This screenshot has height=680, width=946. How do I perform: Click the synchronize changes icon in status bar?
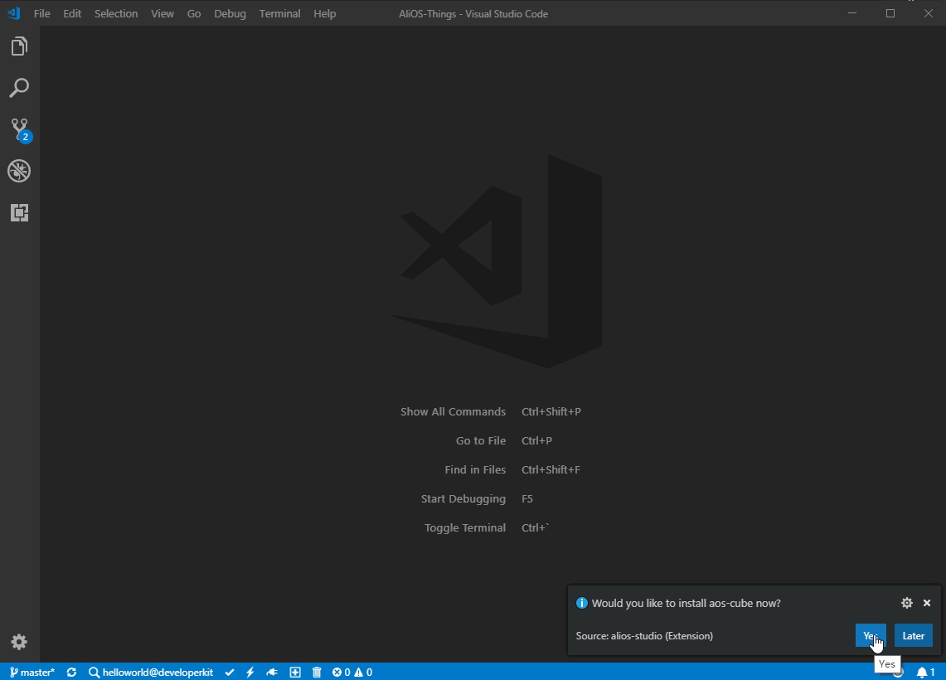(x=72, y=673)
